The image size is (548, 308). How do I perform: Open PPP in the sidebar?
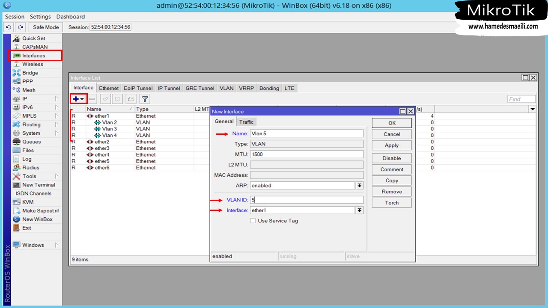(27, 81)
